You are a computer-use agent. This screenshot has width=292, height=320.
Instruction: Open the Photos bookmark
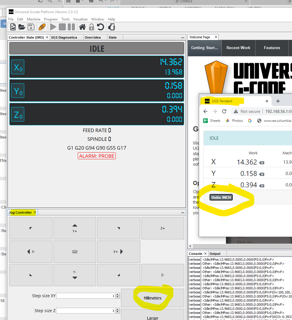point(234,121)
